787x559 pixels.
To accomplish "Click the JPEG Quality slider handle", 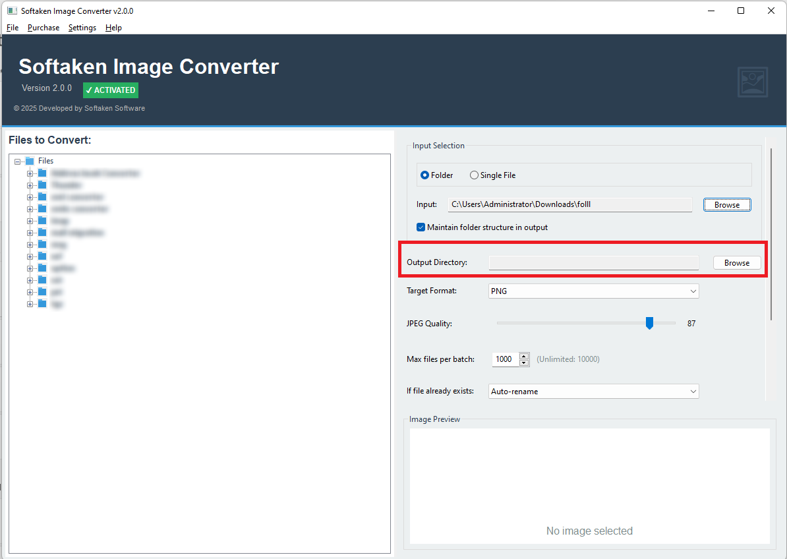I will [649, 323].
